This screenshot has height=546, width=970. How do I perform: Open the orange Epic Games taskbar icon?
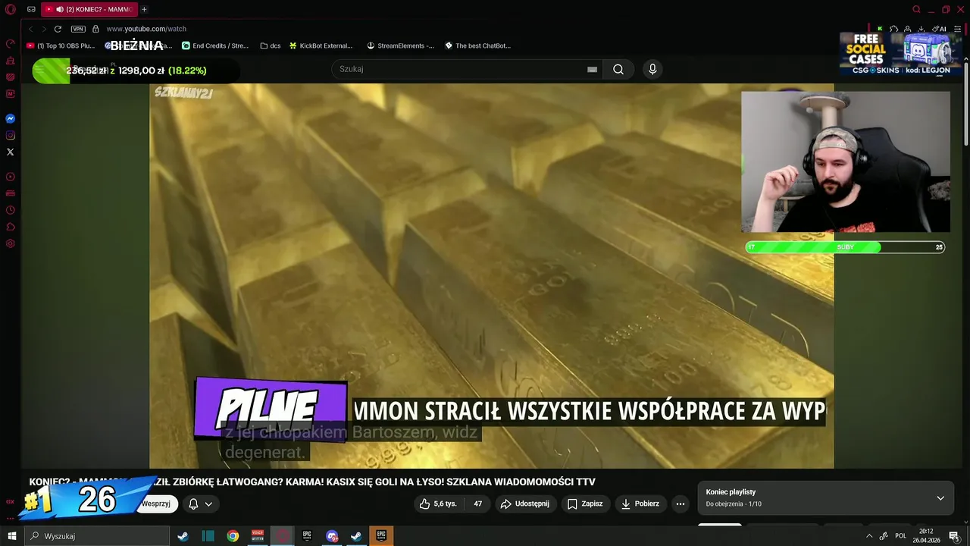point(381,536)
